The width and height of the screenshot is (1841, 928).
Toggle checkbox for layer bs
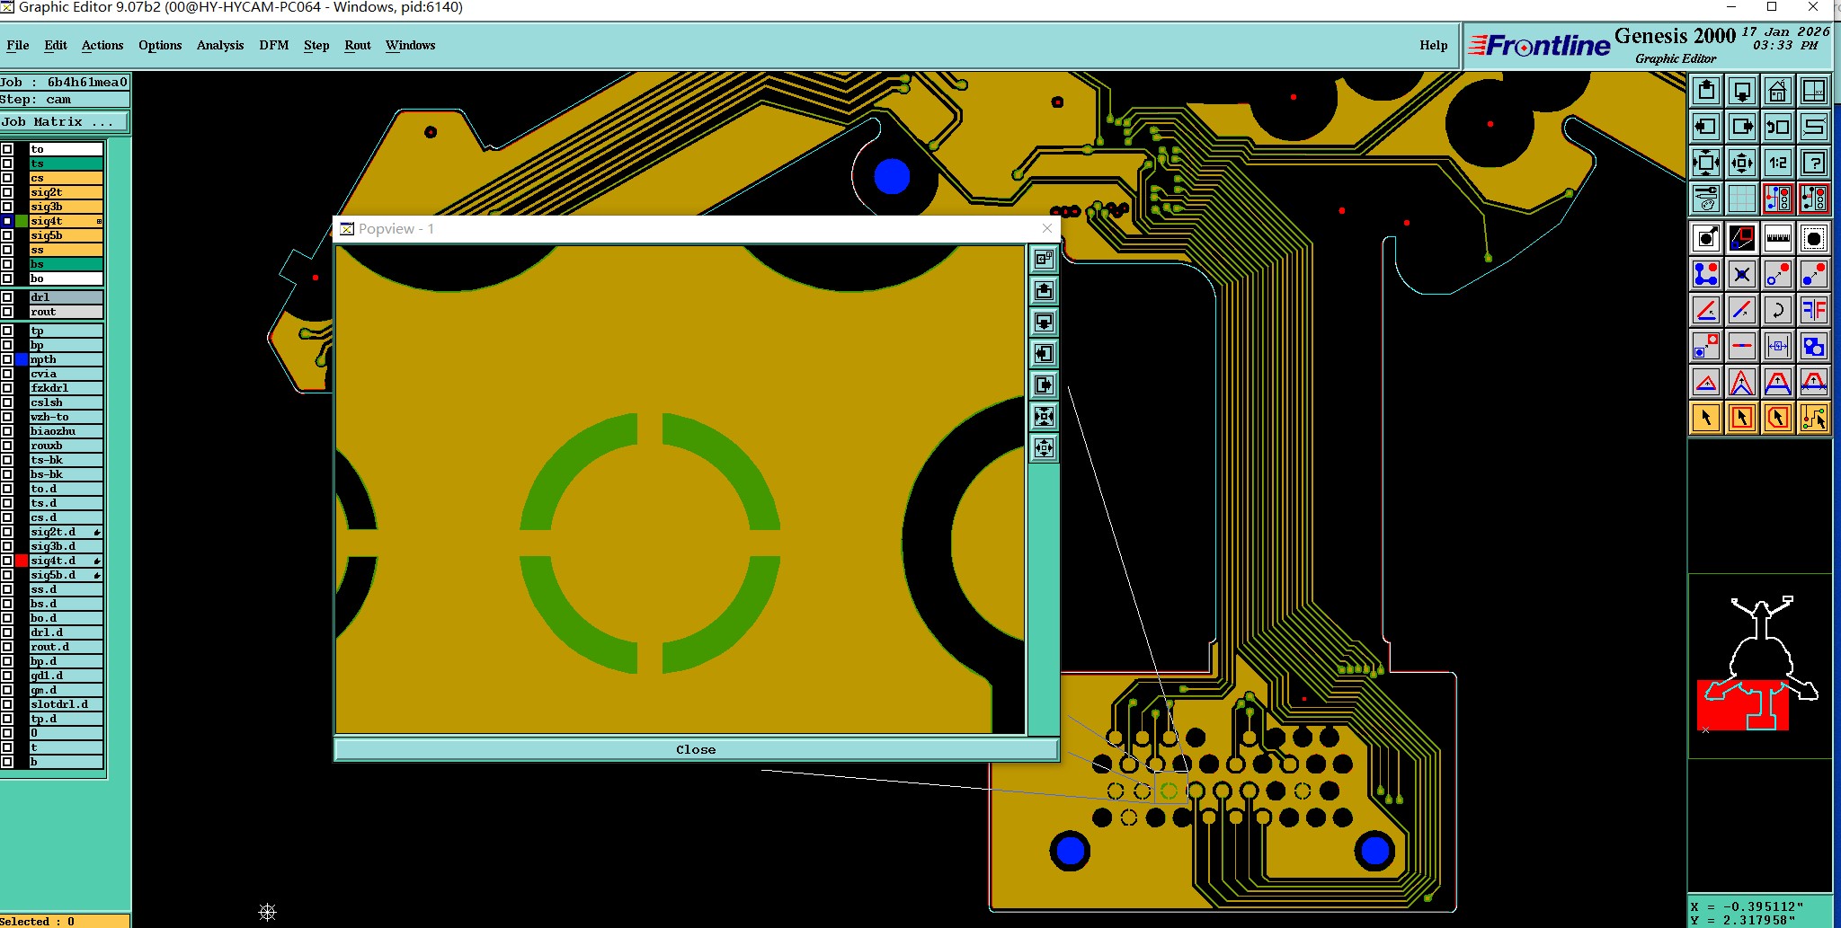pyautogui.click(x=7, y=264)
